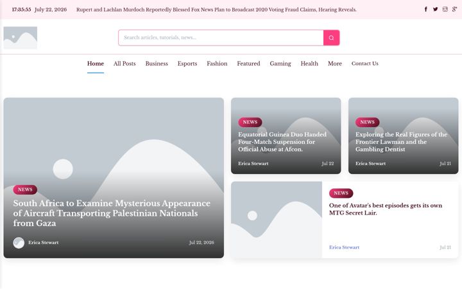Open the Instagram social icon
Screen dimensions: 462x289
coord(445,9)
